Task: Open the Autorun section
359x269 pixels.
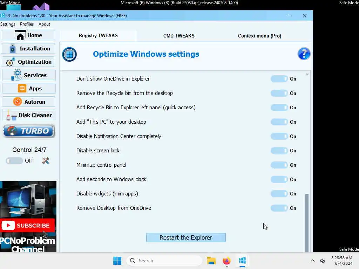Action: click(28, 102)
